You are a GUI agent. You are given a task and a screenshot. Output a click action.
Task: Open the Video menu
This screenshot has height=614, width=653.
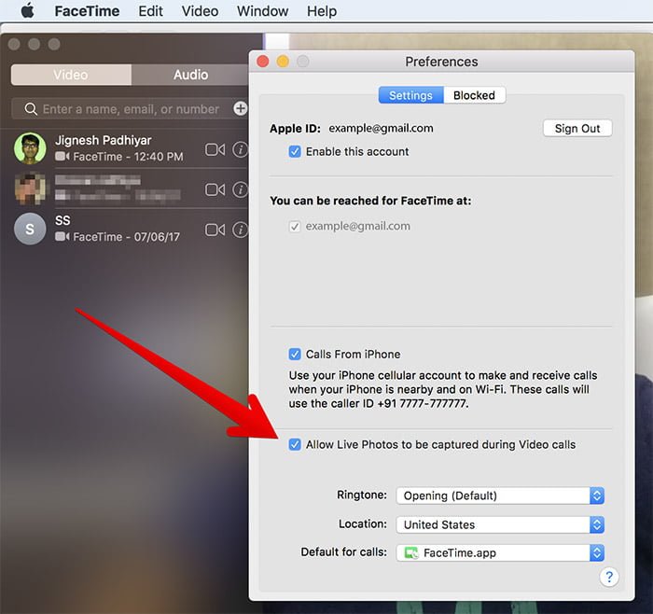tap(200, 11)
